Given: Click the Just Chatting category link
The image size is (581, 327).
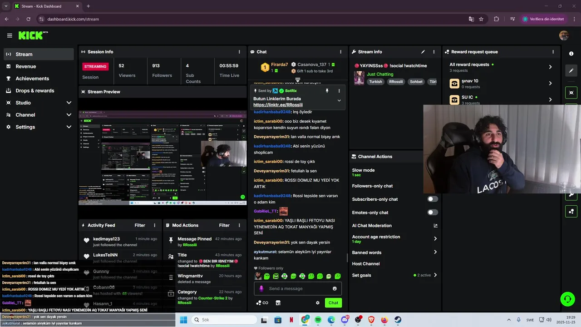Looking at the screenshot, I should tap(380, 74).
